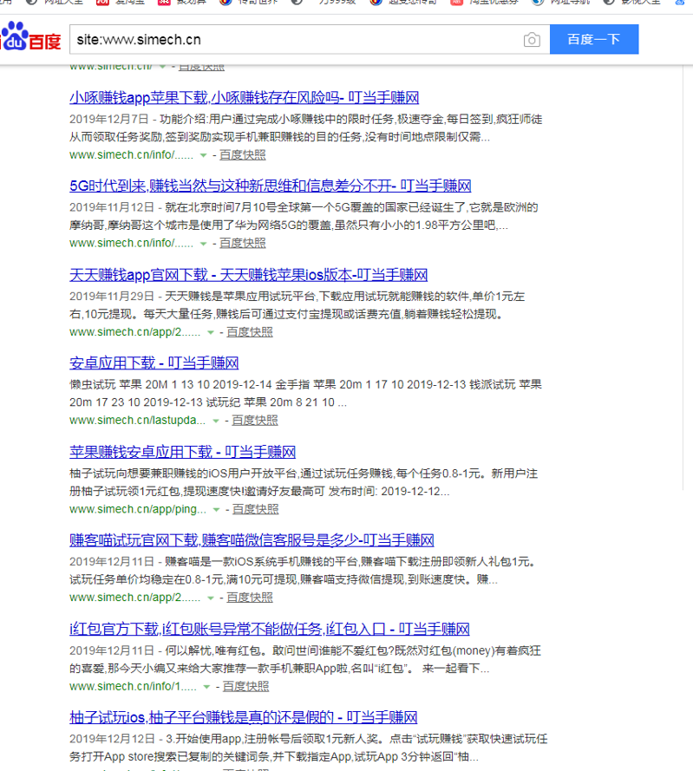Image resolution: width=693 pixels, height=771 pixels.
Task: Open image search camera icon
Action: tap(531, 40)
